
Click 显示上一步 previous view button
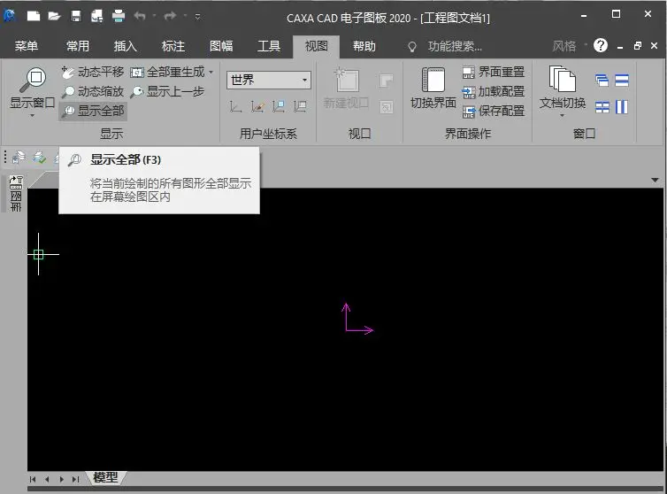click(x=167, y=91)
